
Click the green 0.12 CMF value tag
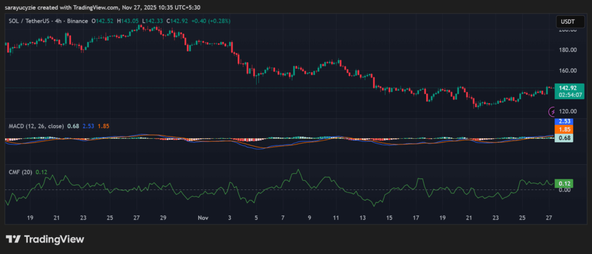(x=563, y=183)
